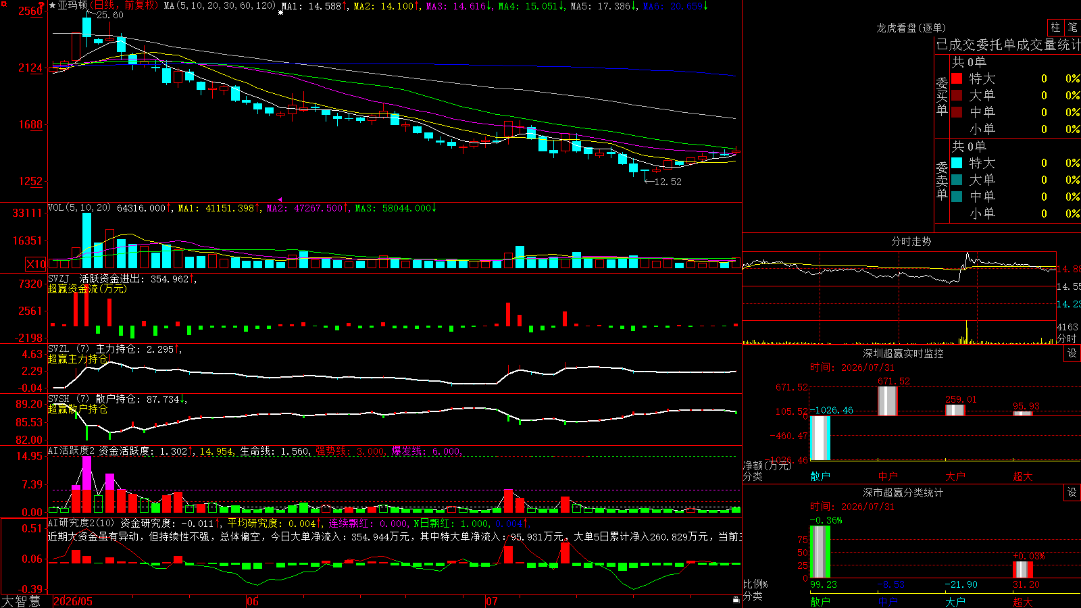Switch to 柱 (bar) display mode

point(1055,28)
